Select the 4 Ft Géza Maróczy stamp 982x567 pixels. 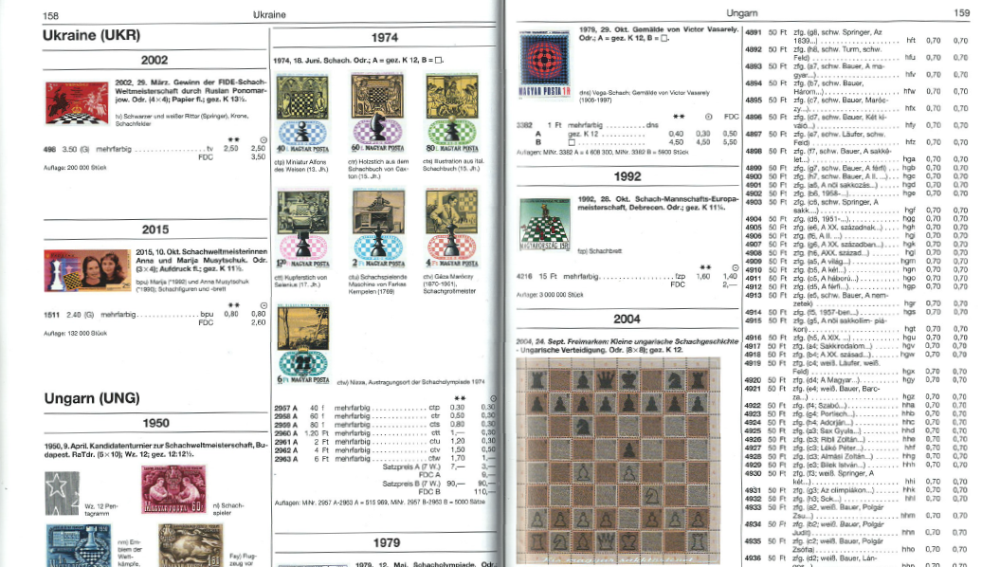[x=451, y=229]
